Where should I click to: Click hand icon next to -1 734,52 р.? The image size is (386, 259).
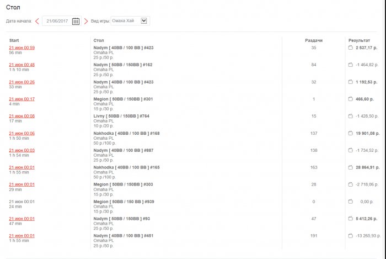coord(351,150)
